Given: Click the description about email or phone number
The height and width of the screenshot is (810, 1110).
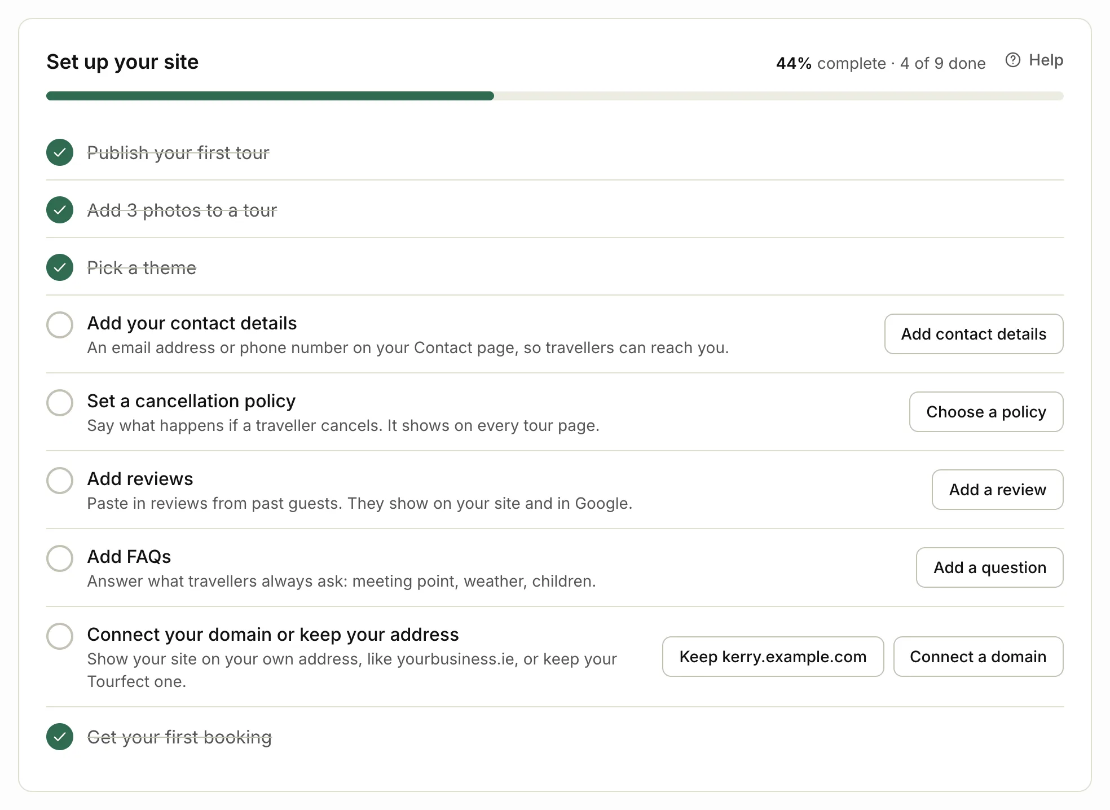Looking at the screenshot, I should [408, 348].
